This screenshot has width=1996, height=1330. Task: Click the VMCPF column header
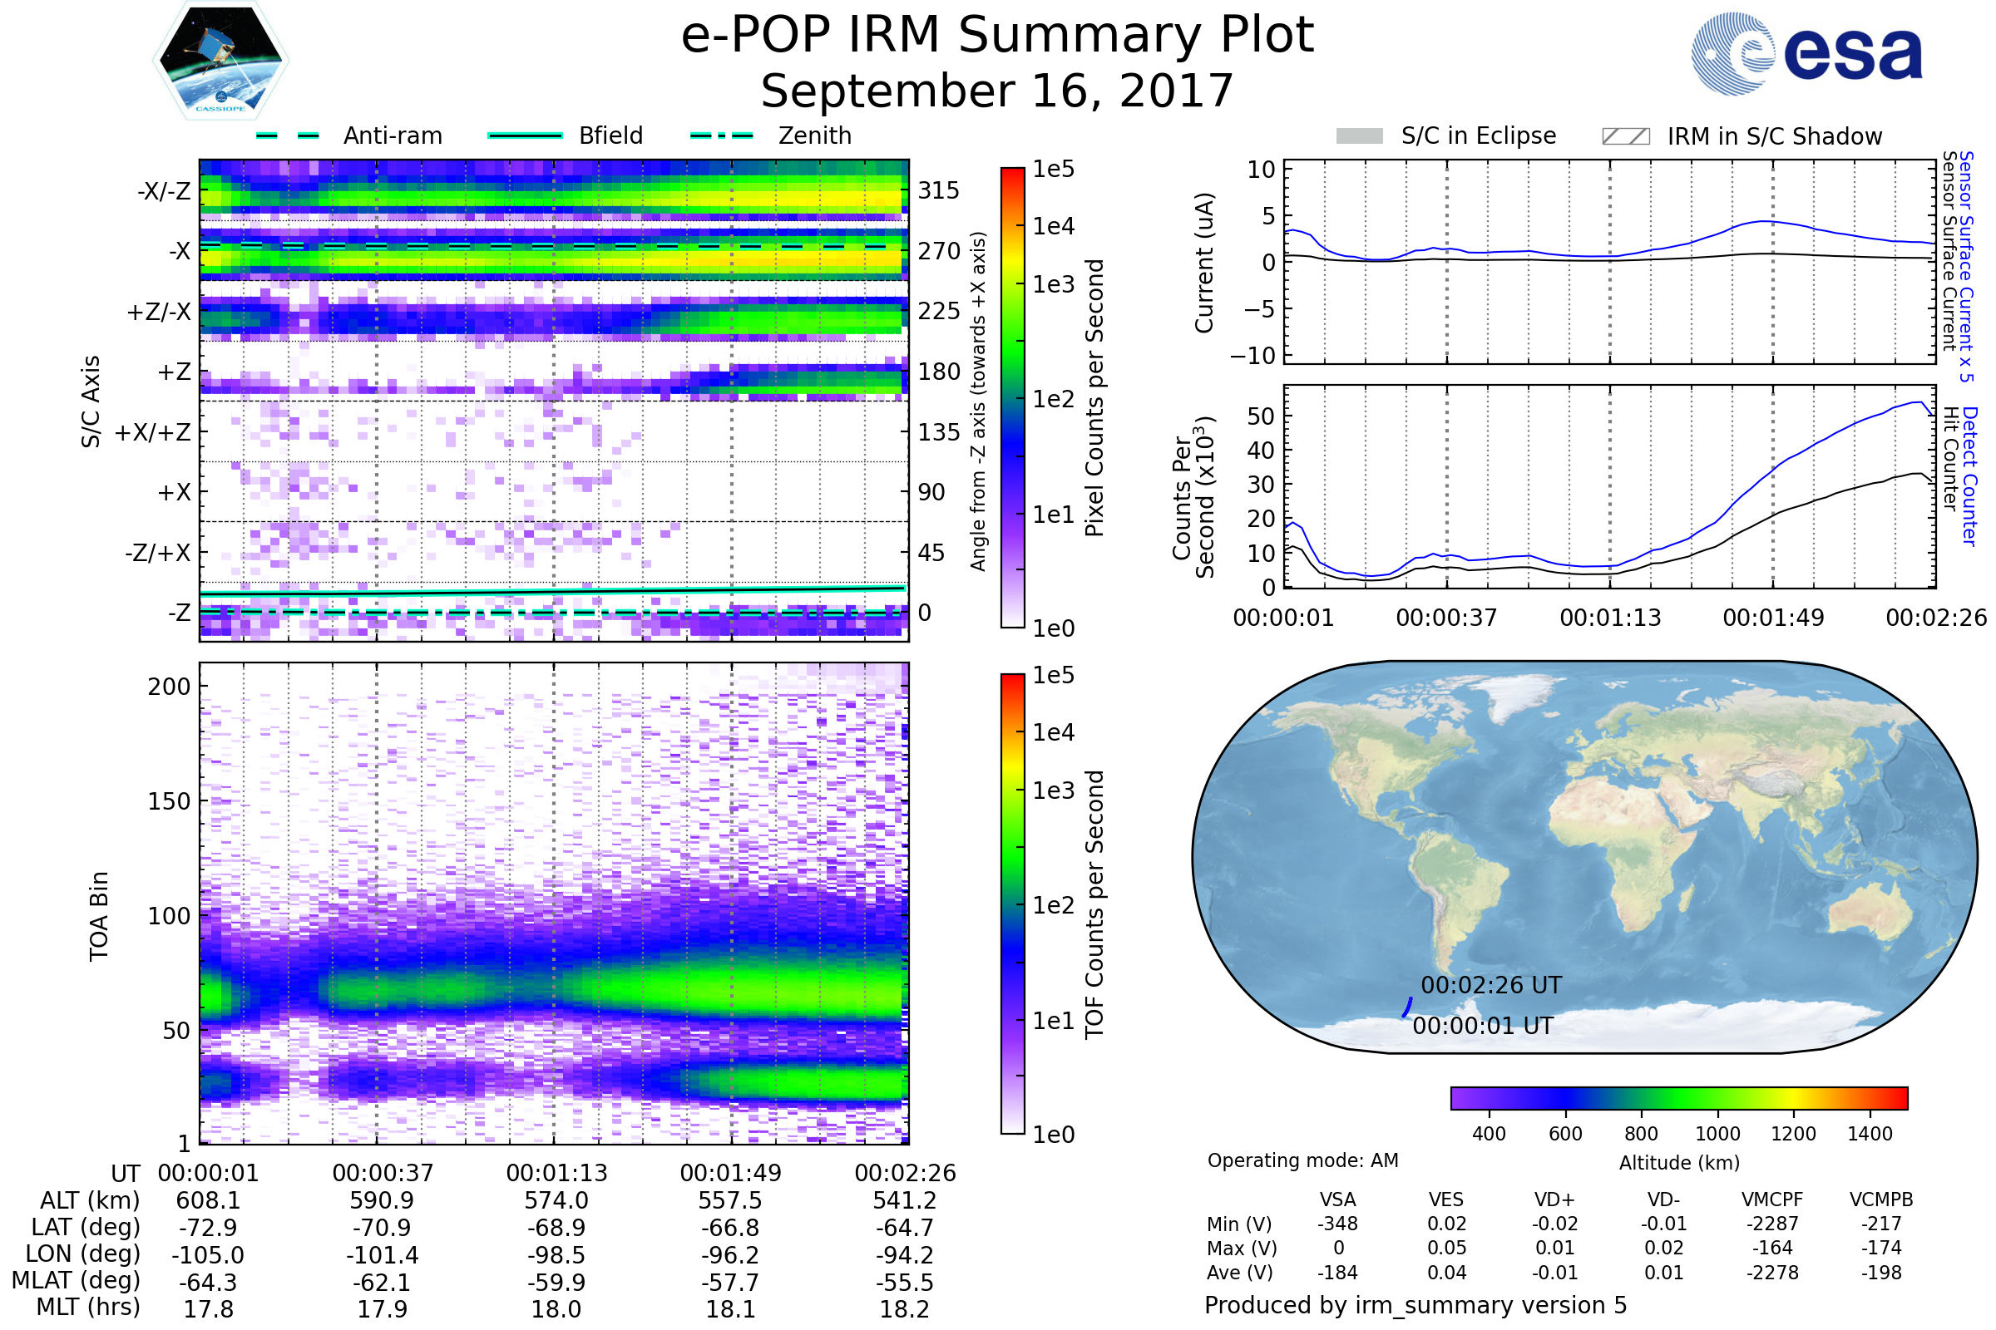point(1772,1199)
